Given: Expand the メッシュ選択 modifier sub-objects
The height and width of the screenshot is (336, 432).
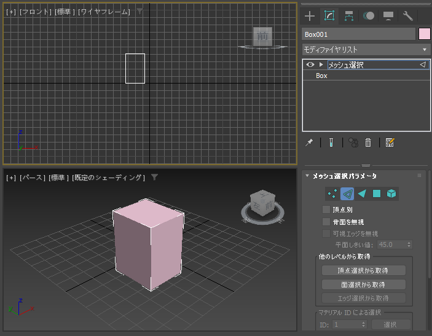Looking at the screenshot, I should coord(321,64).
